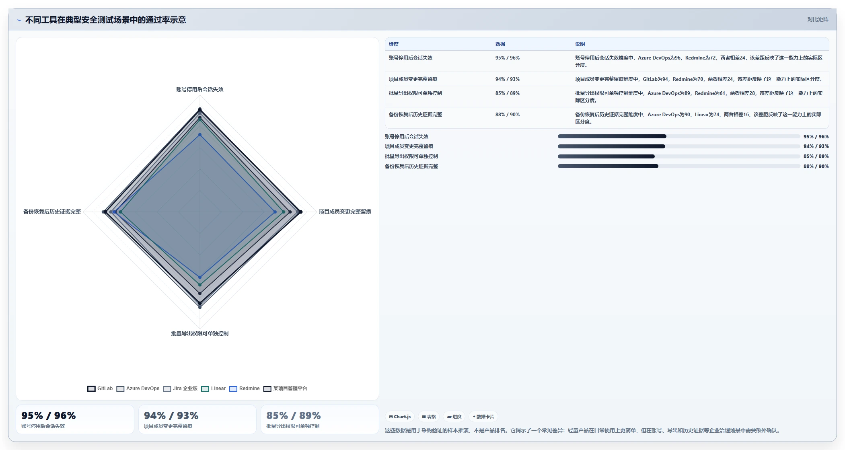Click the 对比矩阵 label in header

tap(818, 19)
